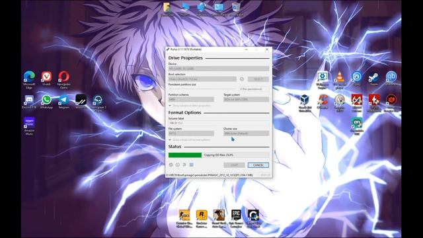Click the SELECT button beside Boot selection
Viewport: 423px width, 238px height.
(258, 79)
